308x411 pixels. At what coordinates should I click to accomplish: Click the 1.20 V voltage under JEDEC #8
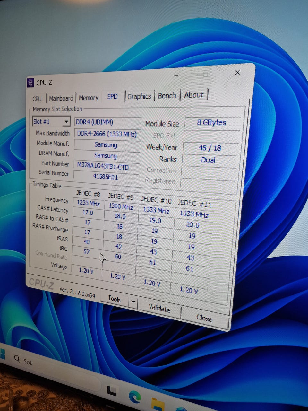point(86,271)
